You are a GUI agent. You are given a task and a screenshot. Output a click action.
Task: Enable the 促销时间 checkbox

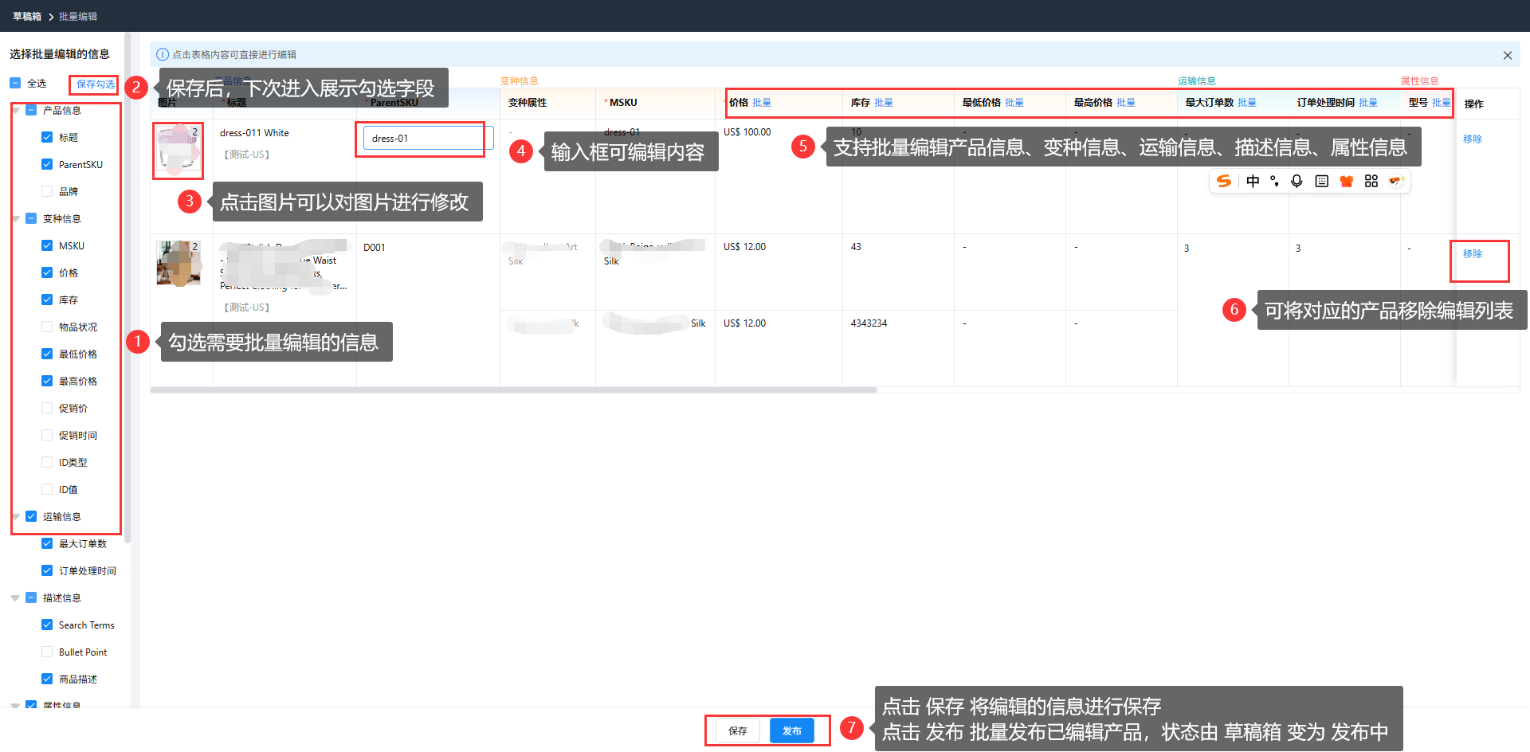click(x=47, y=435)
